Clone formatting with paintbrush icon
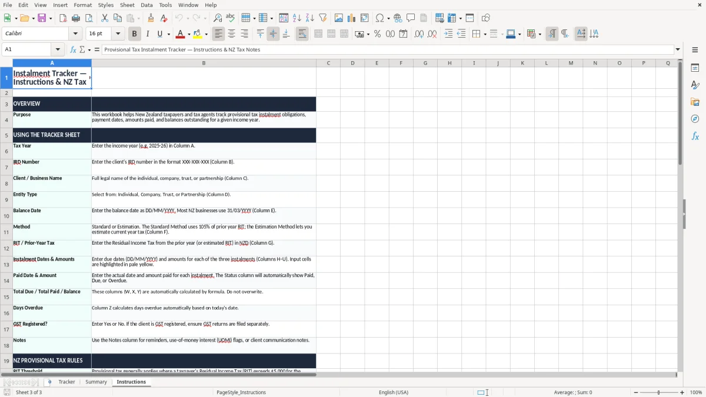Screen dimensions: 706x397 point(151,18)
